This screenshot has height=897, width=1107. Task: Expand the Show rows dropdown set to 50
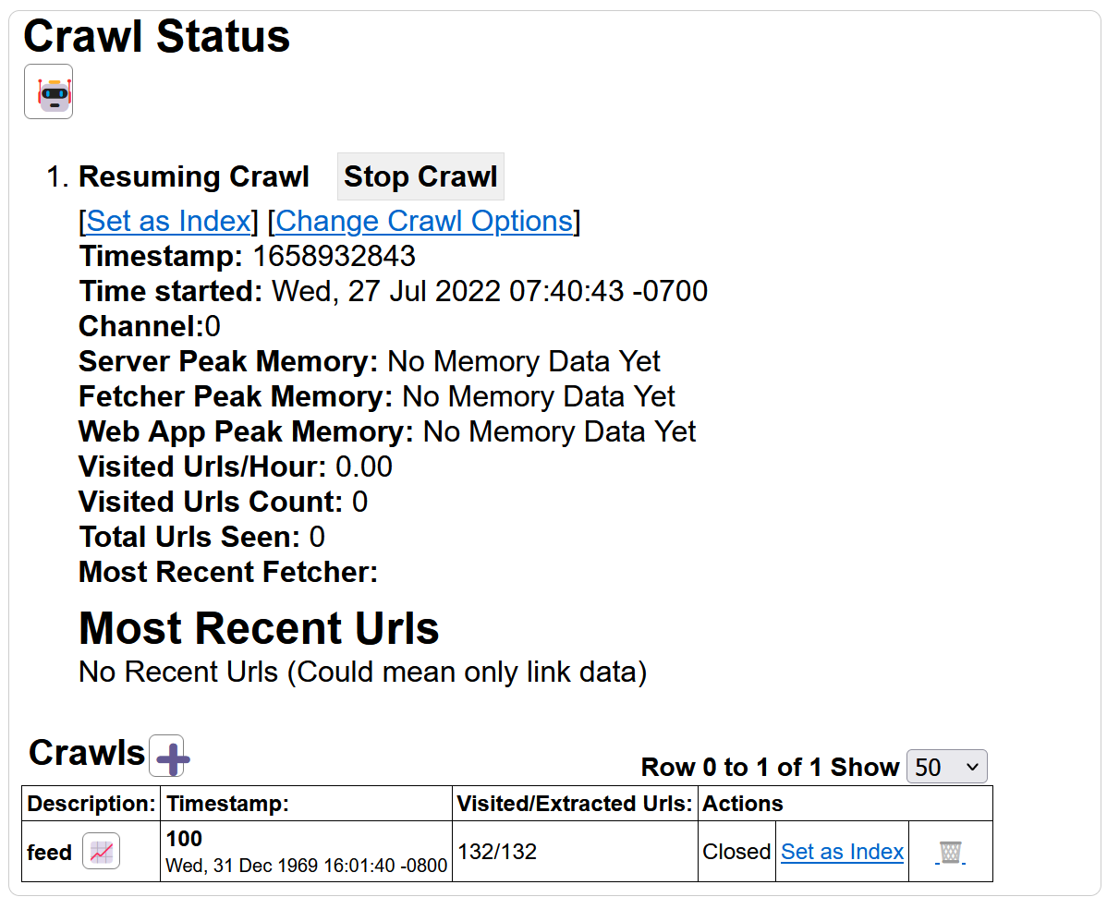946,767
